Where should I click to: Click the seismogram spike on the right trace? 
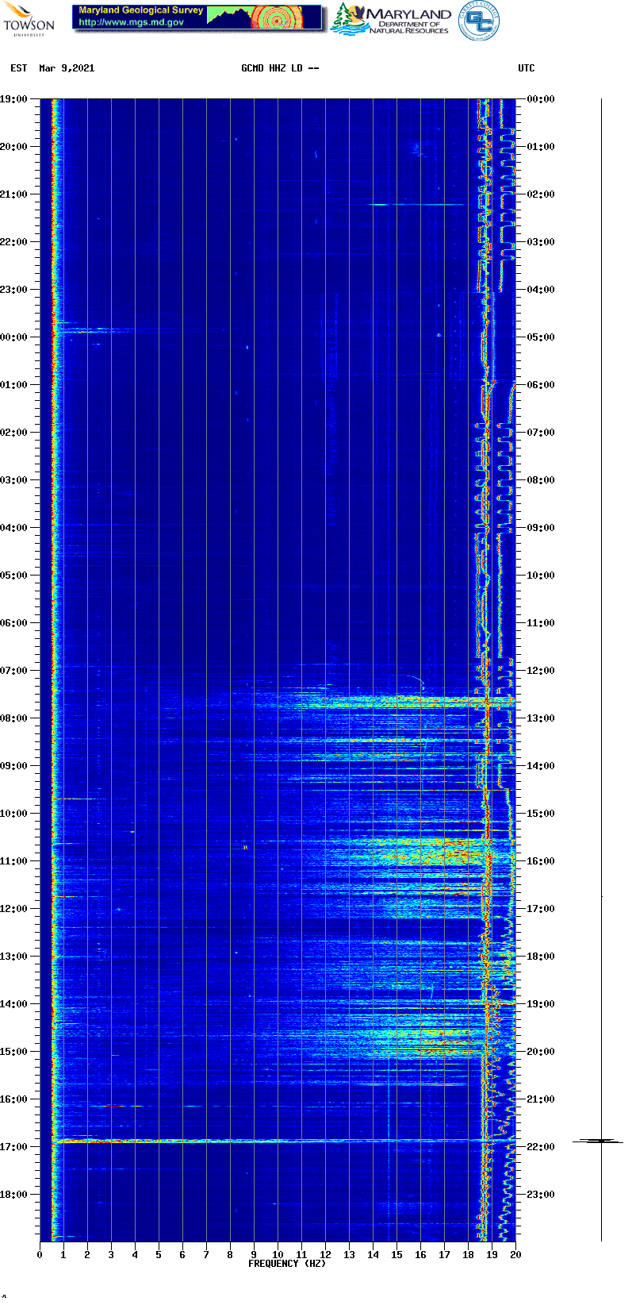pos(600,1141)
